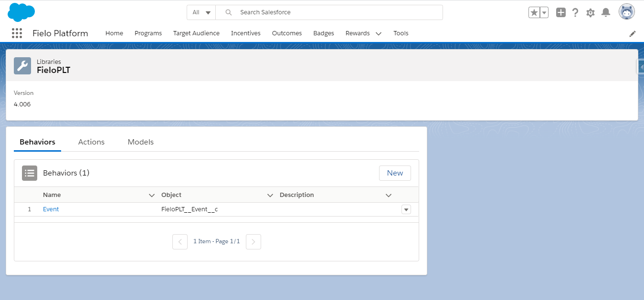644x300 pixels.
Task: Click the New behavior button
Action: 395,173
